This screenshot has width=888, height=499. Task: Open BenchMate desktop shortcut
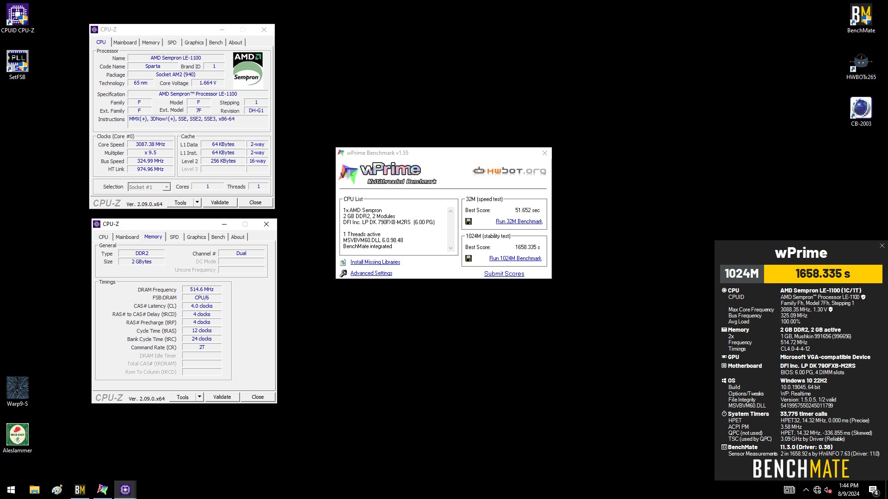(x=861, y=18)
